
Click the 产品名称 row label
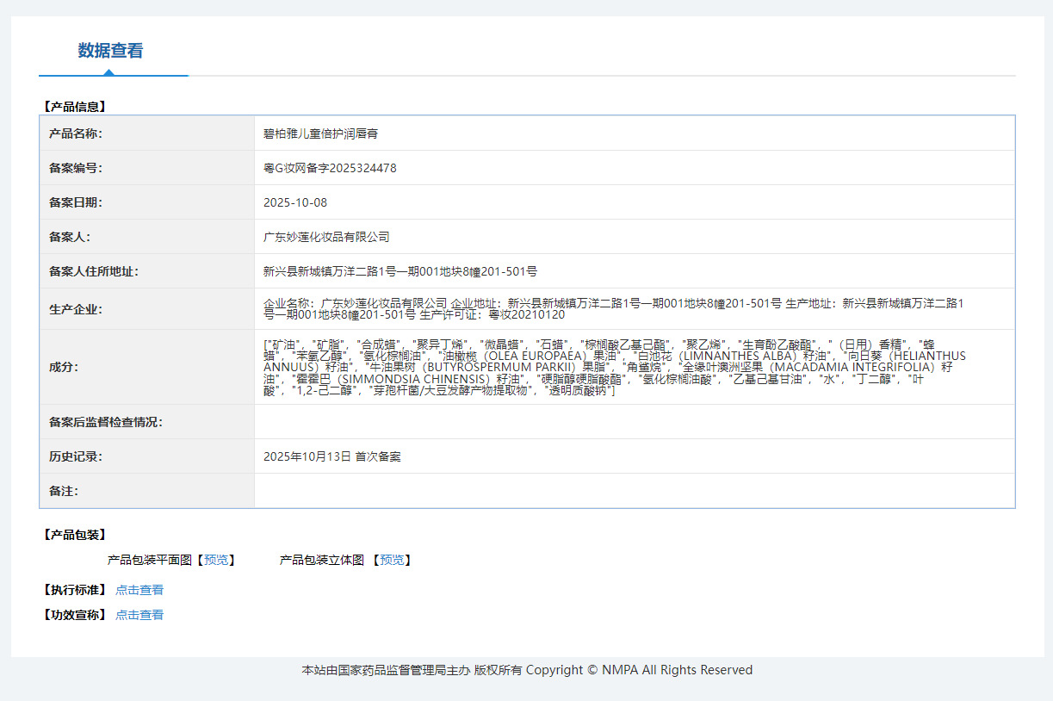pos(76,133)
